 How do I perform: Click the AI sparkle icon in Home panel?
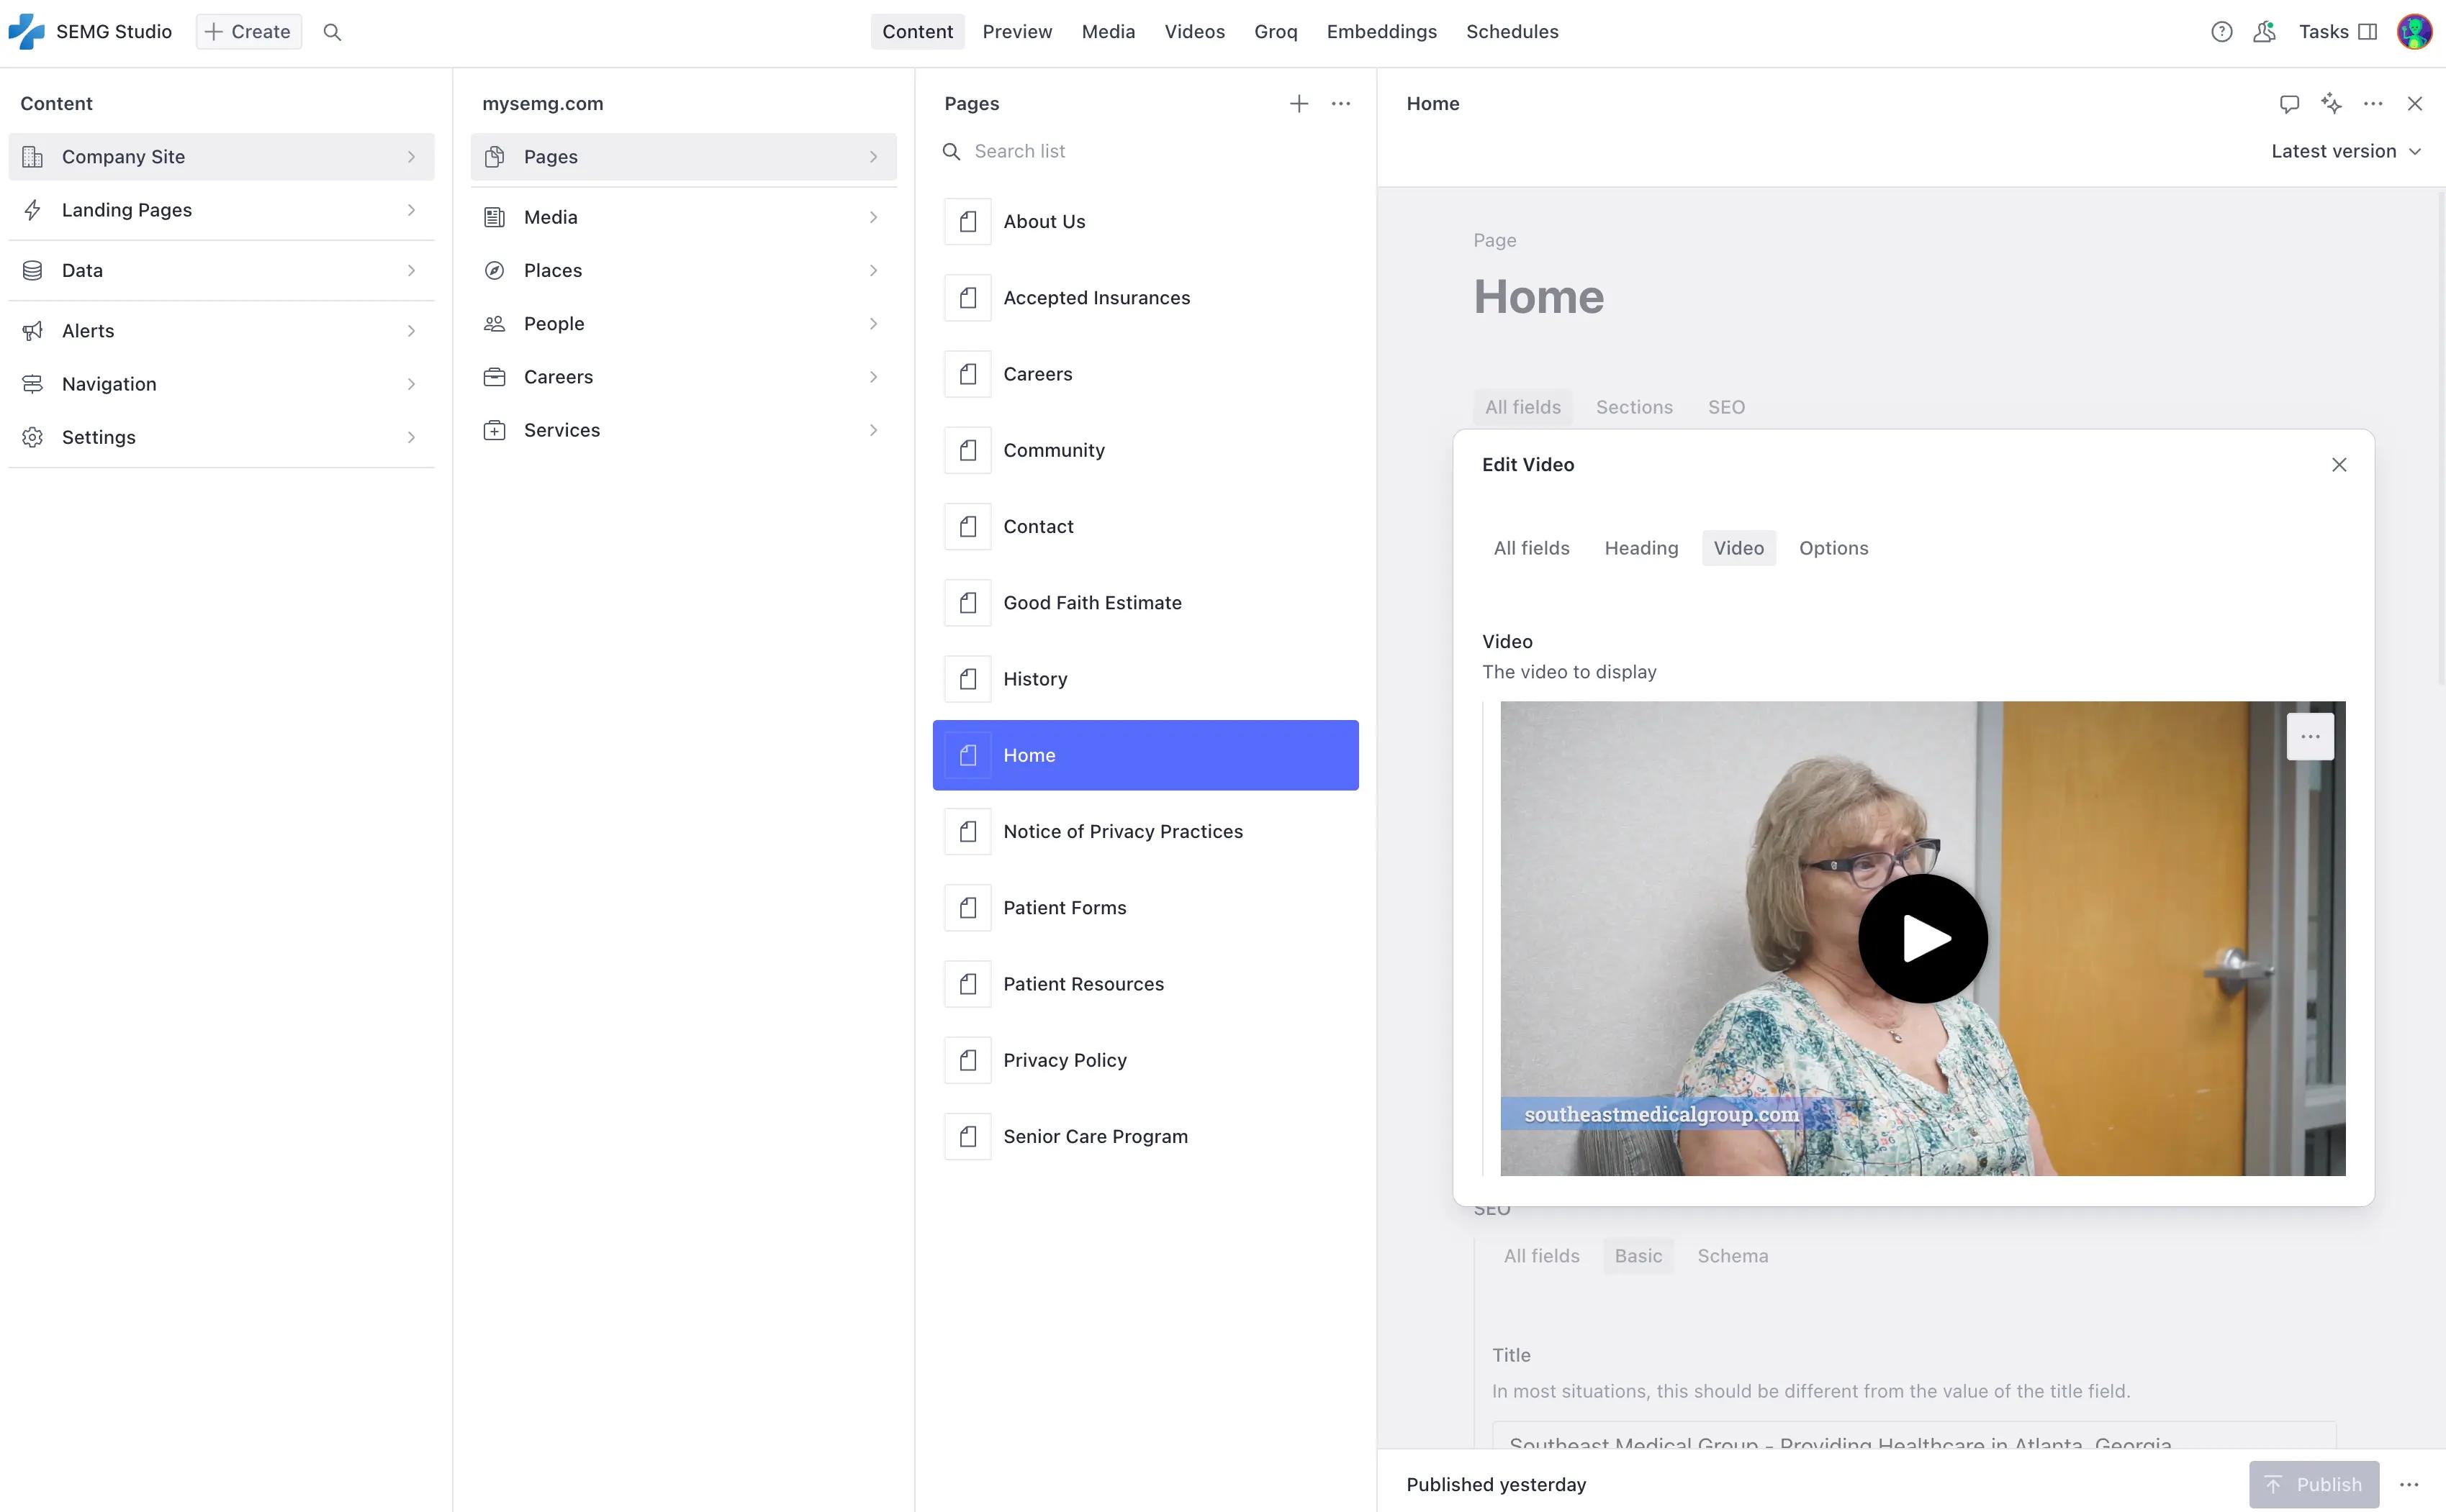coord(2331,104)
